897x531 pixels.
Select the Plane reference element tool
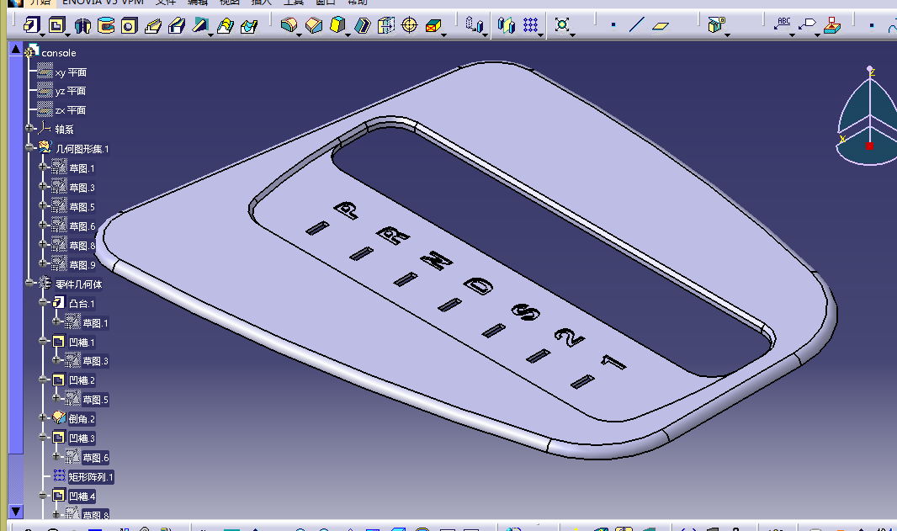click(661, 25)
